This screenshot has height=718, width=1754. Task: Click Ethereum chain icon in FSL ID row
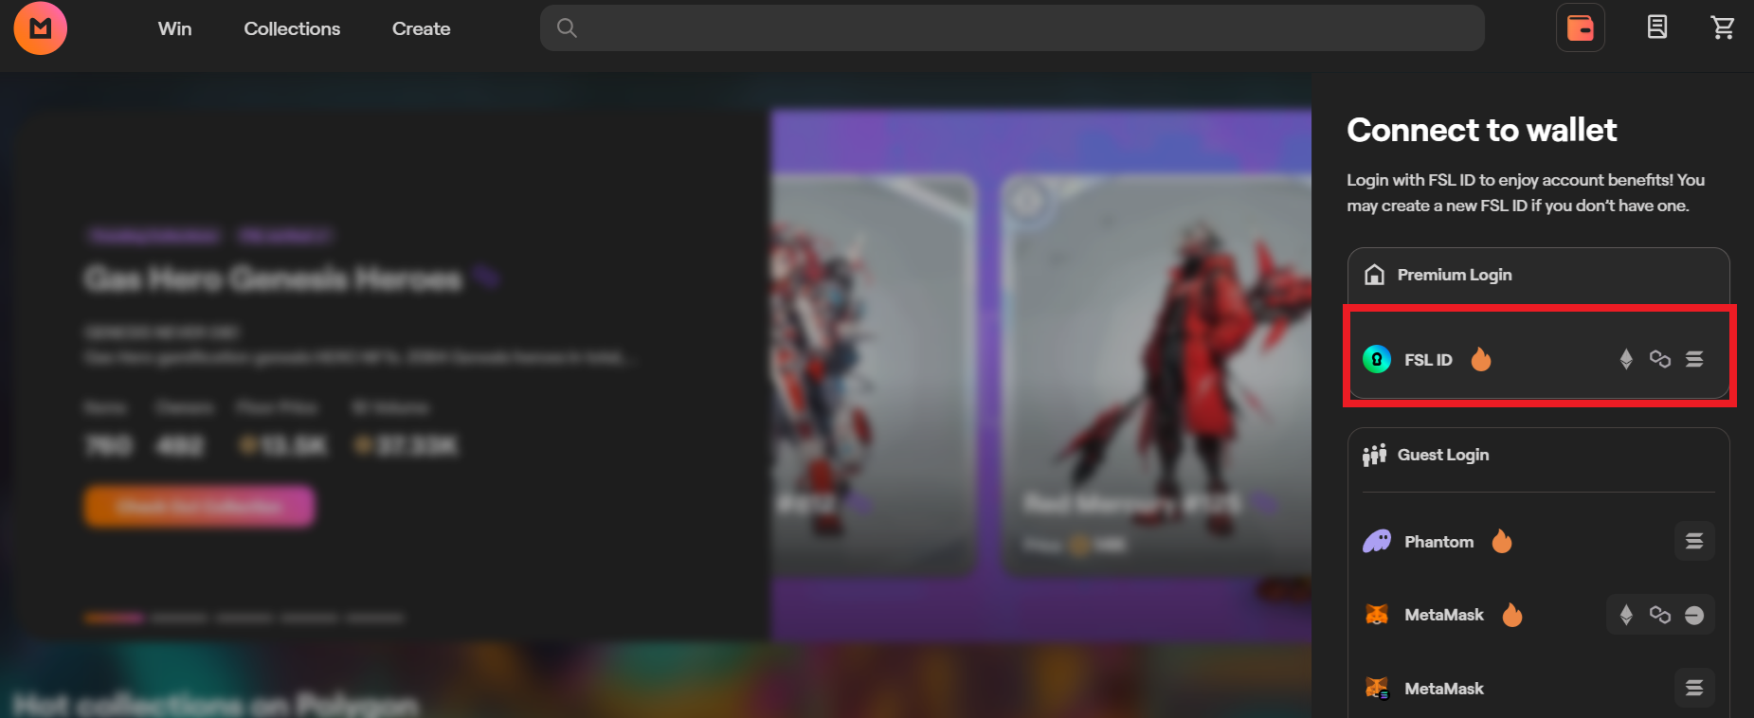pyautogui.click(x=1626, y=359)
